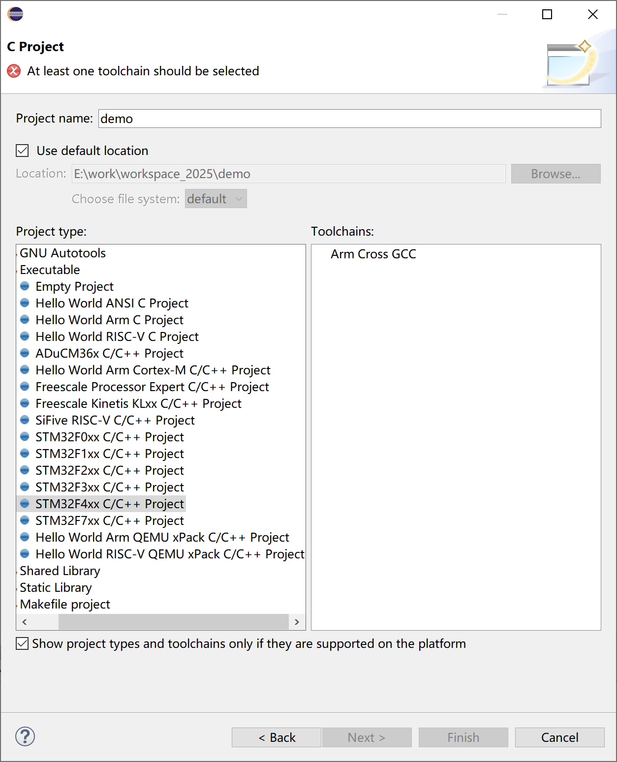Click the icon next to SiFive RISC-V C/C++ Project

tap(25, 420)
